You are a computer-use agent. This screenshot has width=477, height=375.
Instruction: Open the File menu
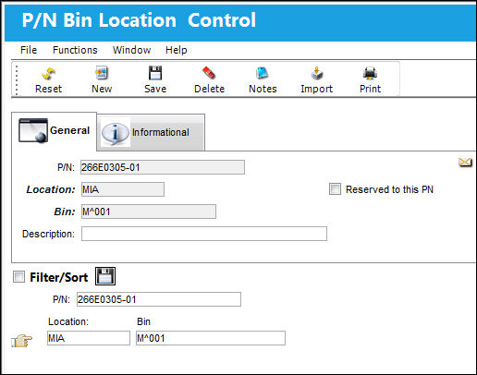click(29, 50)
